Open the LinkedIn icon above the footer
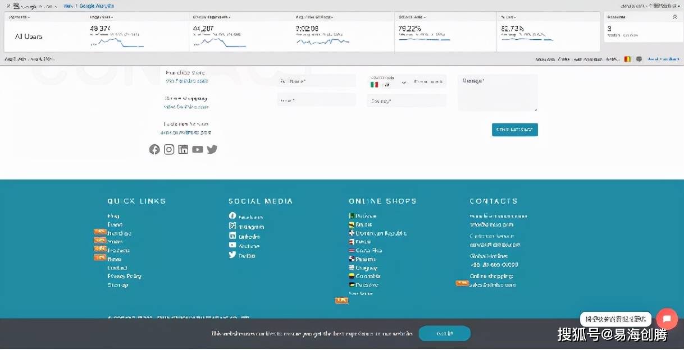The image size is (684, 350). [183, 149]
